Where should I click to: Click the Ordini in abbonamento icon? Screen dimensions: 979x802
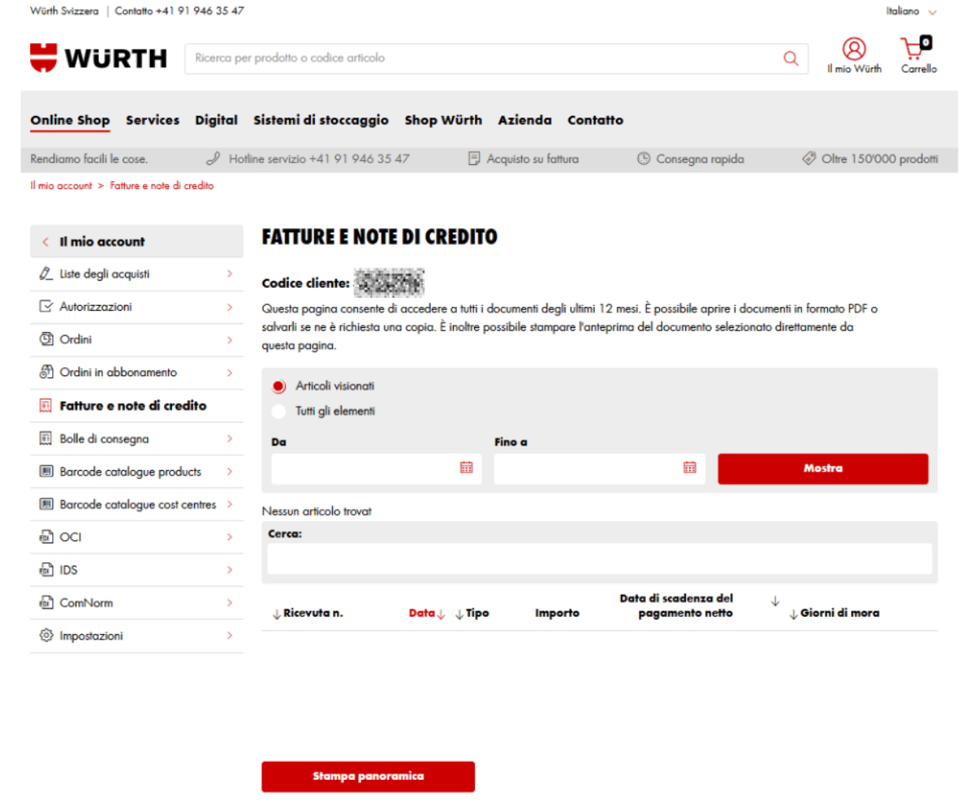[x=46, y=372]
